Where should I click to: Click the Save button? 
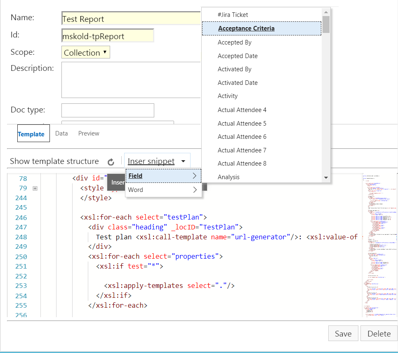343,334
